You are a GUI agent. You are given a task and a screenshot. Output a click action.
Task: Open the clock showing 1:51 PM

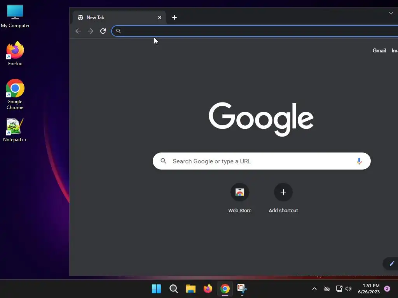[x=369, y=289]
